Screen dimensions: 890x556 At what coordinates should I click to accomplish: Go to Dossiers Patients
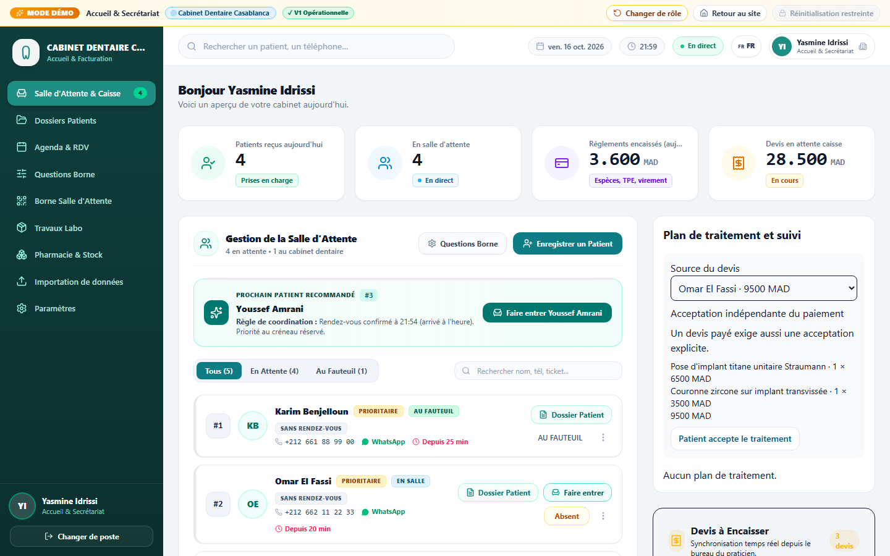82,120
